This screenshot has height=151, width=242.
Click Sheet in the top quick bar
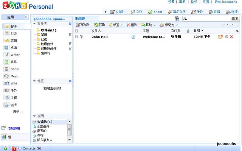click(x=155, y=12)
